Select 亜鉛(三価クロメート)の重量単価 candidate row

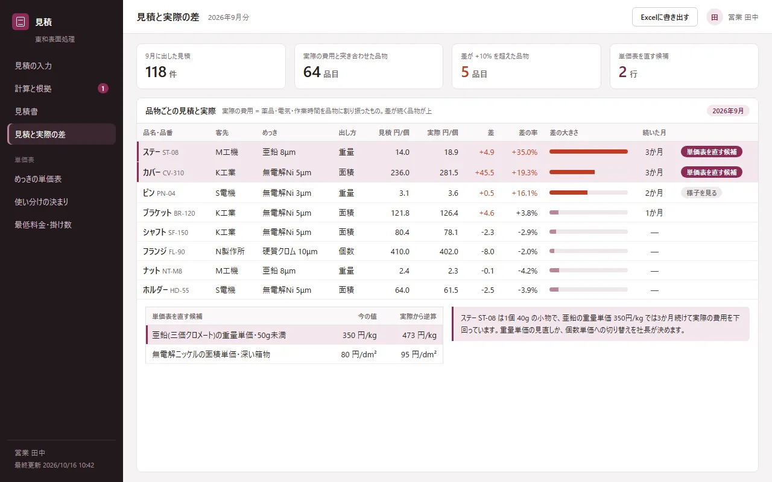[x=294, y=335]
